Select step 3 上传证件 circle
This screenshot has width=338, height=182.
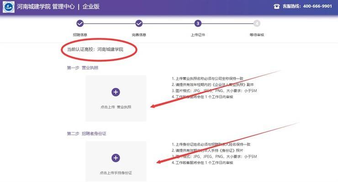[x=198, y=23]
